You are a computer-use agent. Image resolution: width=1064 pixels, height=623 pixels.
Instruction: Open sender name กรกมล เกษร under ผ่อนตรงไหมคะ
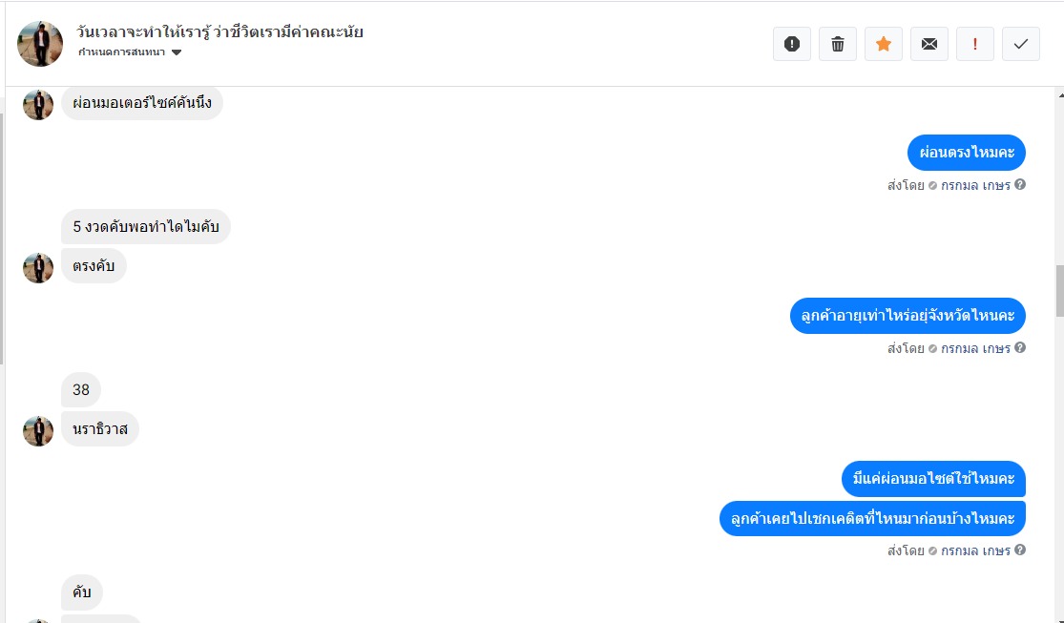[x=975, y=184]
